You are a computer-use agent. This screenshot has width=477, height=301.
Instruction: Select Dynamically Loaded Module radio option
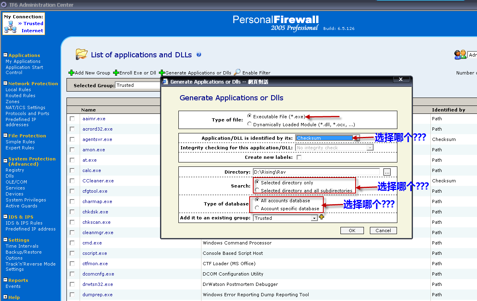coord(250,124)
